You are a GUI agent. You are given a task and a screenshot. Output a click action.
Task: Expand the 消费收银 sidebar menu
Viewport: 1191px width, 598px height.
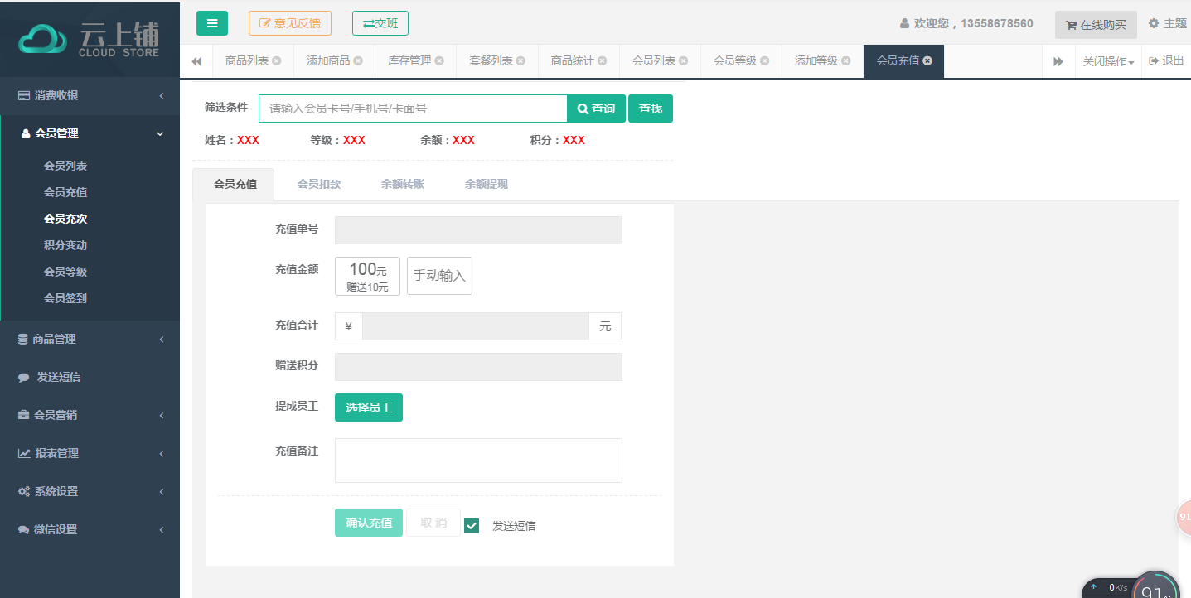[x=90, y=96]
